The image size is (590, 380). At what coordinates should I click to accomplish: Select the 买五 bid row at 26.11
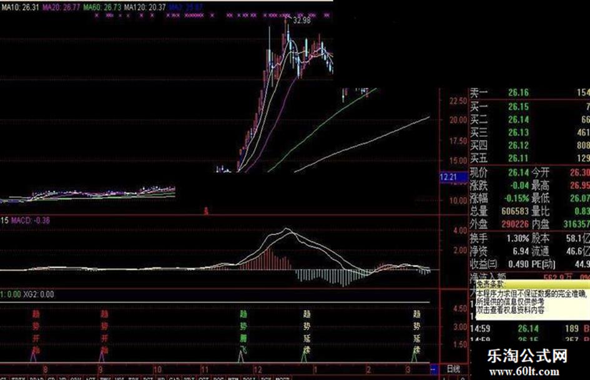(530, 158)
